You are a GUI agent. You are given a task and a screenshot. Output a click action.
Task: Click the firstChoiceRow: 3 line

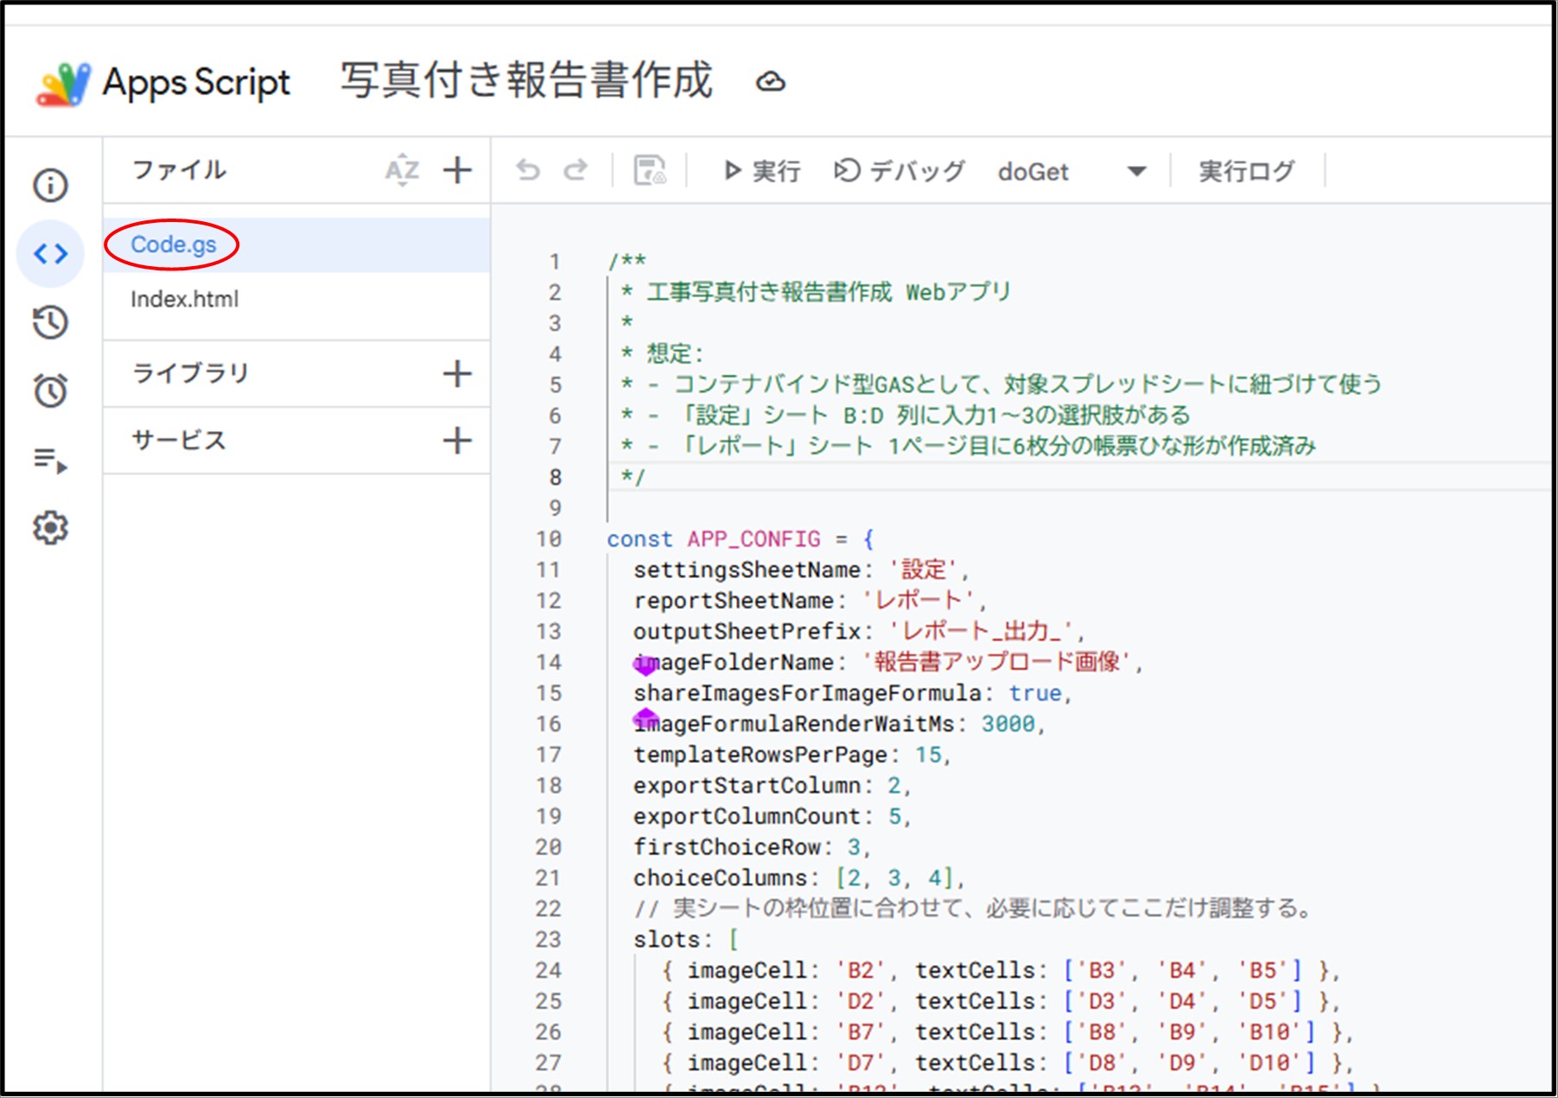tap(753, 847)
